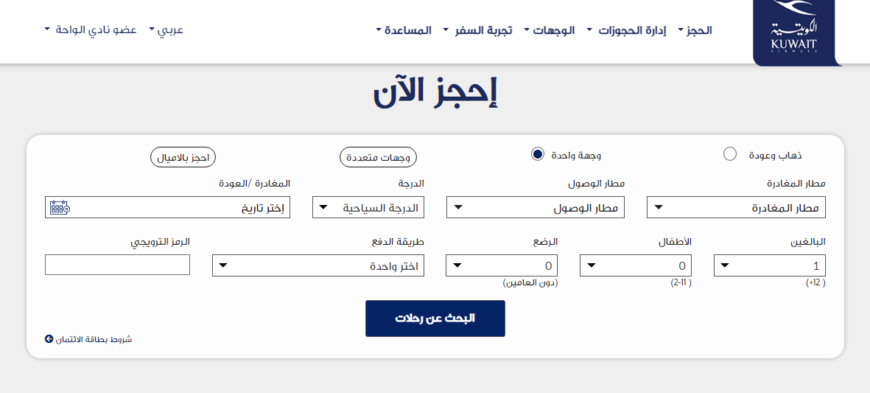Open the مطار الوصول arrival airport dropdown

(x=536, y=208)
